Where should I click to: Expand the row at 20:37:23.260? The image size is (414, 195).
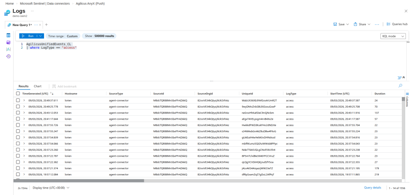tap(24, 150)
